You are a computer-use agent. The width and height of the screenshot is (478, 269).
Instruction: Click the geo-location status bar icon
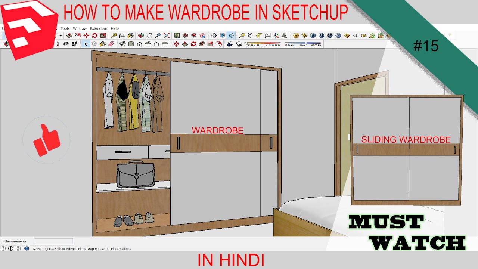click(3, 248)
